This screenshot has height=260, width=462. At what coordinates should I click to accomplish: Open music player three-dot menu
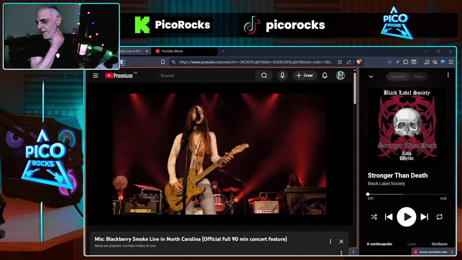pos(448,75)
